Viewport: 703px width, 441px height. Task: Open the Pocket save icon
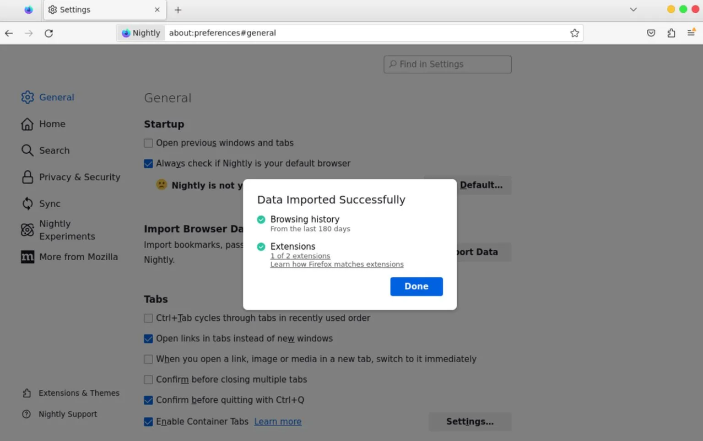pyautogui.click(x=651, y=33)
